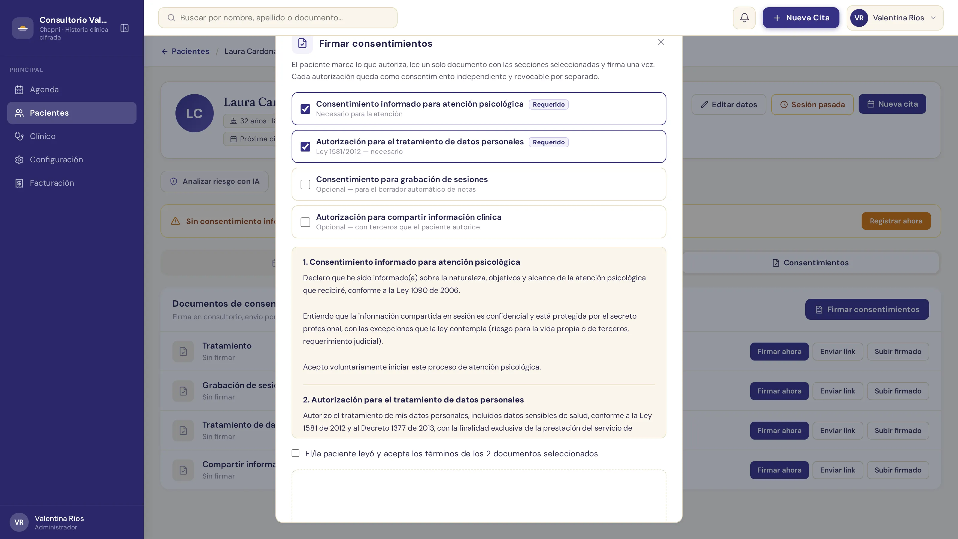This screenshot has height=539, width=958.
Task: Click Subir firmado in Tratamiento row
Action: [x=898, y=352]
